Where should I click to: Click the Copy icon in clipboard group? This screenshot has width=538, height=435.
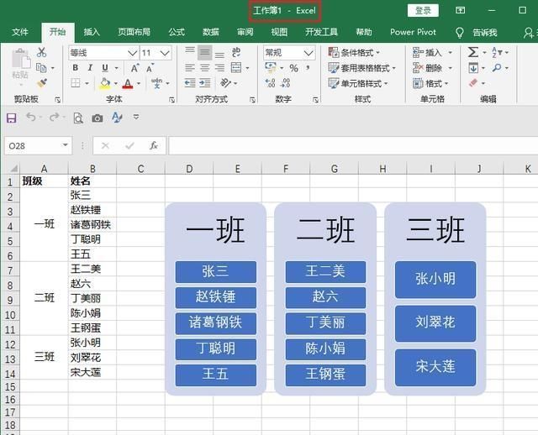(41, 68)
